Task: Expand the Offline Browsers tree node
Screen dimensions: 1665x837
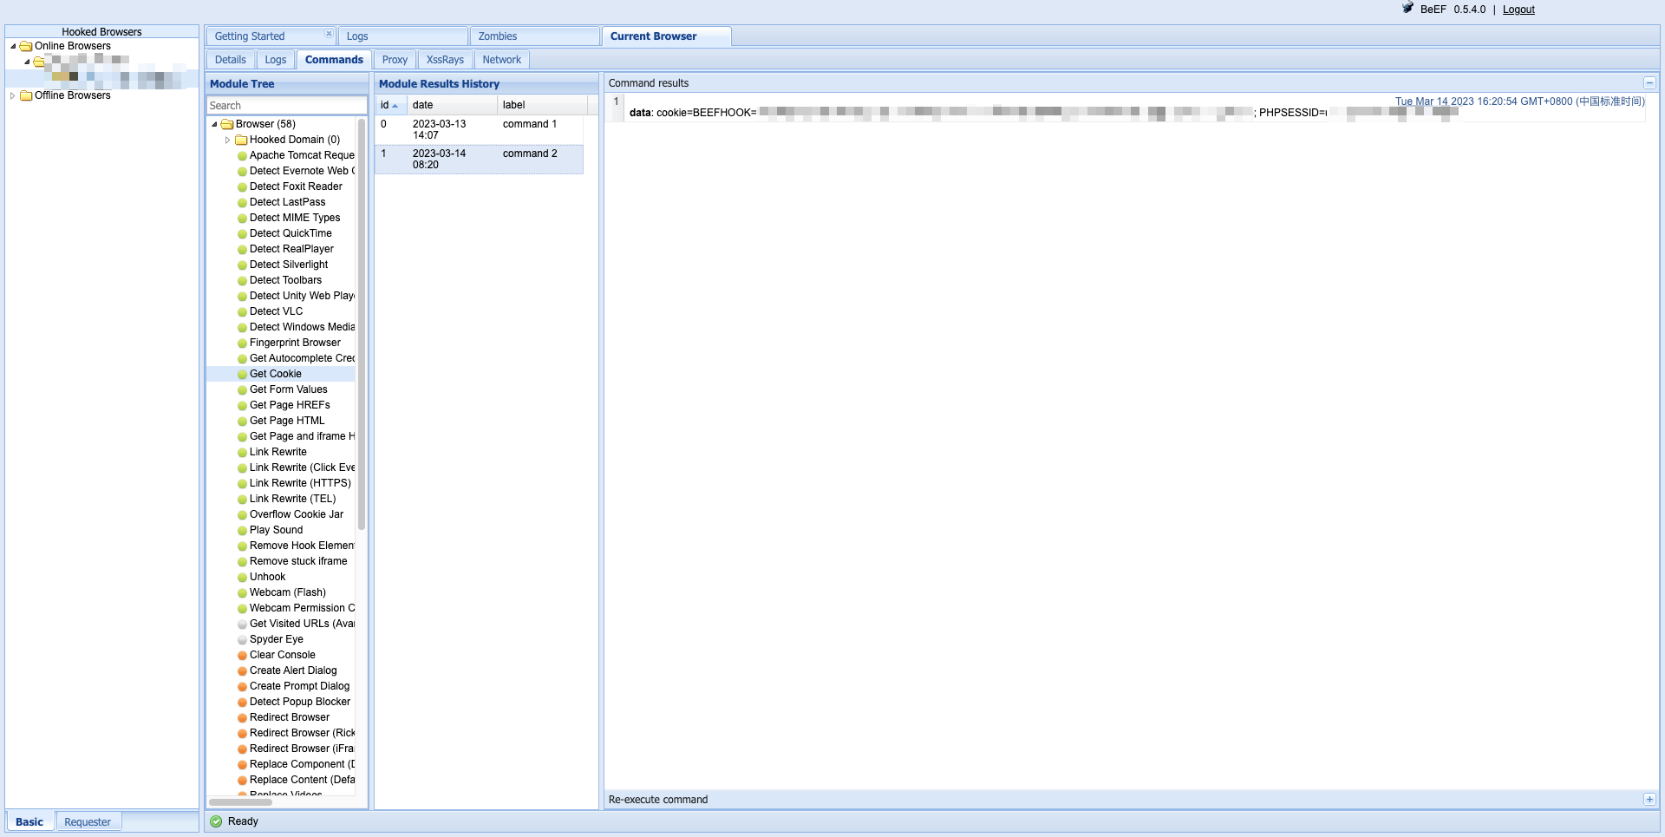Action: pyautogui.click(x=13, y=95)
